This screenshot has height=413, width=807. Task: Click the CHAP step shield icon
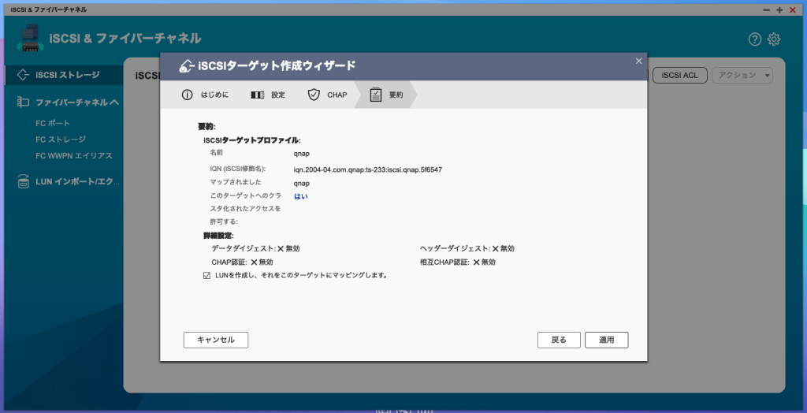314,95
